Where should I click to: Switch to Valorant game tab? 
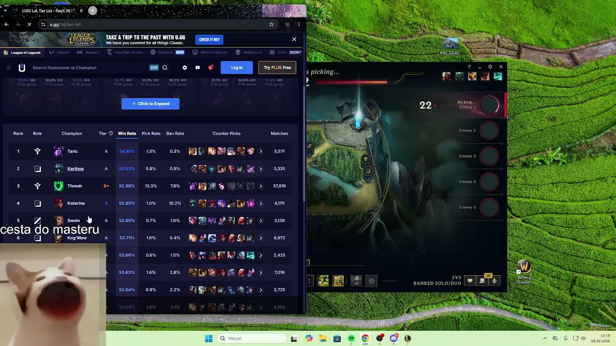(x=60, y=52)
